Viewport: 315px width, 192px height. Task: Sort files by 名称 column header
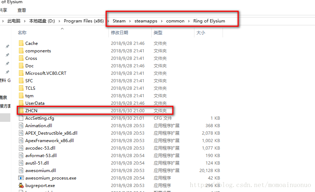(22, 32)
